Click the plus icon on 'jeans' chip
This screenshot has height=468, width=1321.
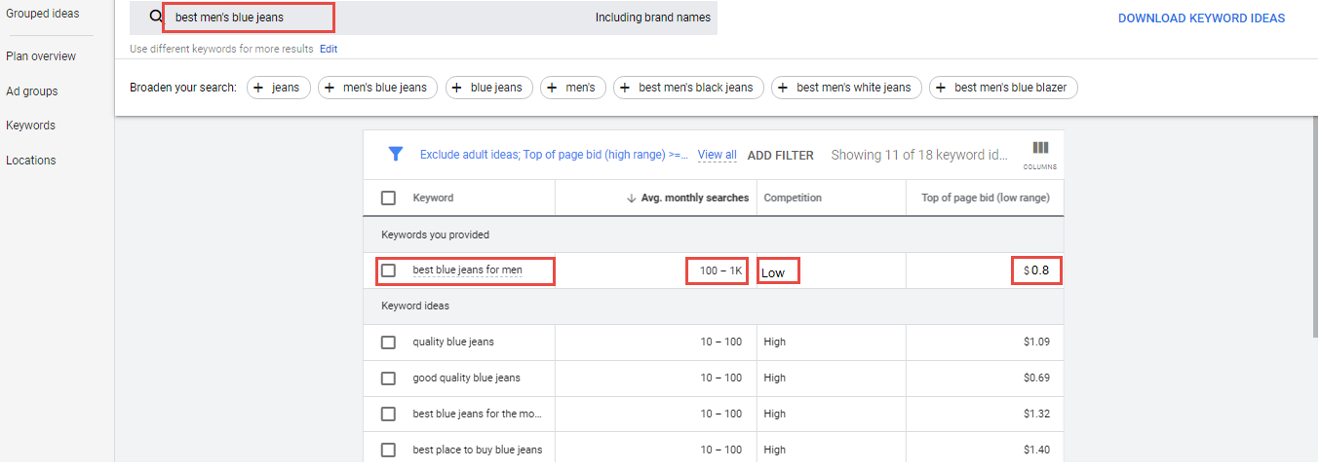point(258,88)
